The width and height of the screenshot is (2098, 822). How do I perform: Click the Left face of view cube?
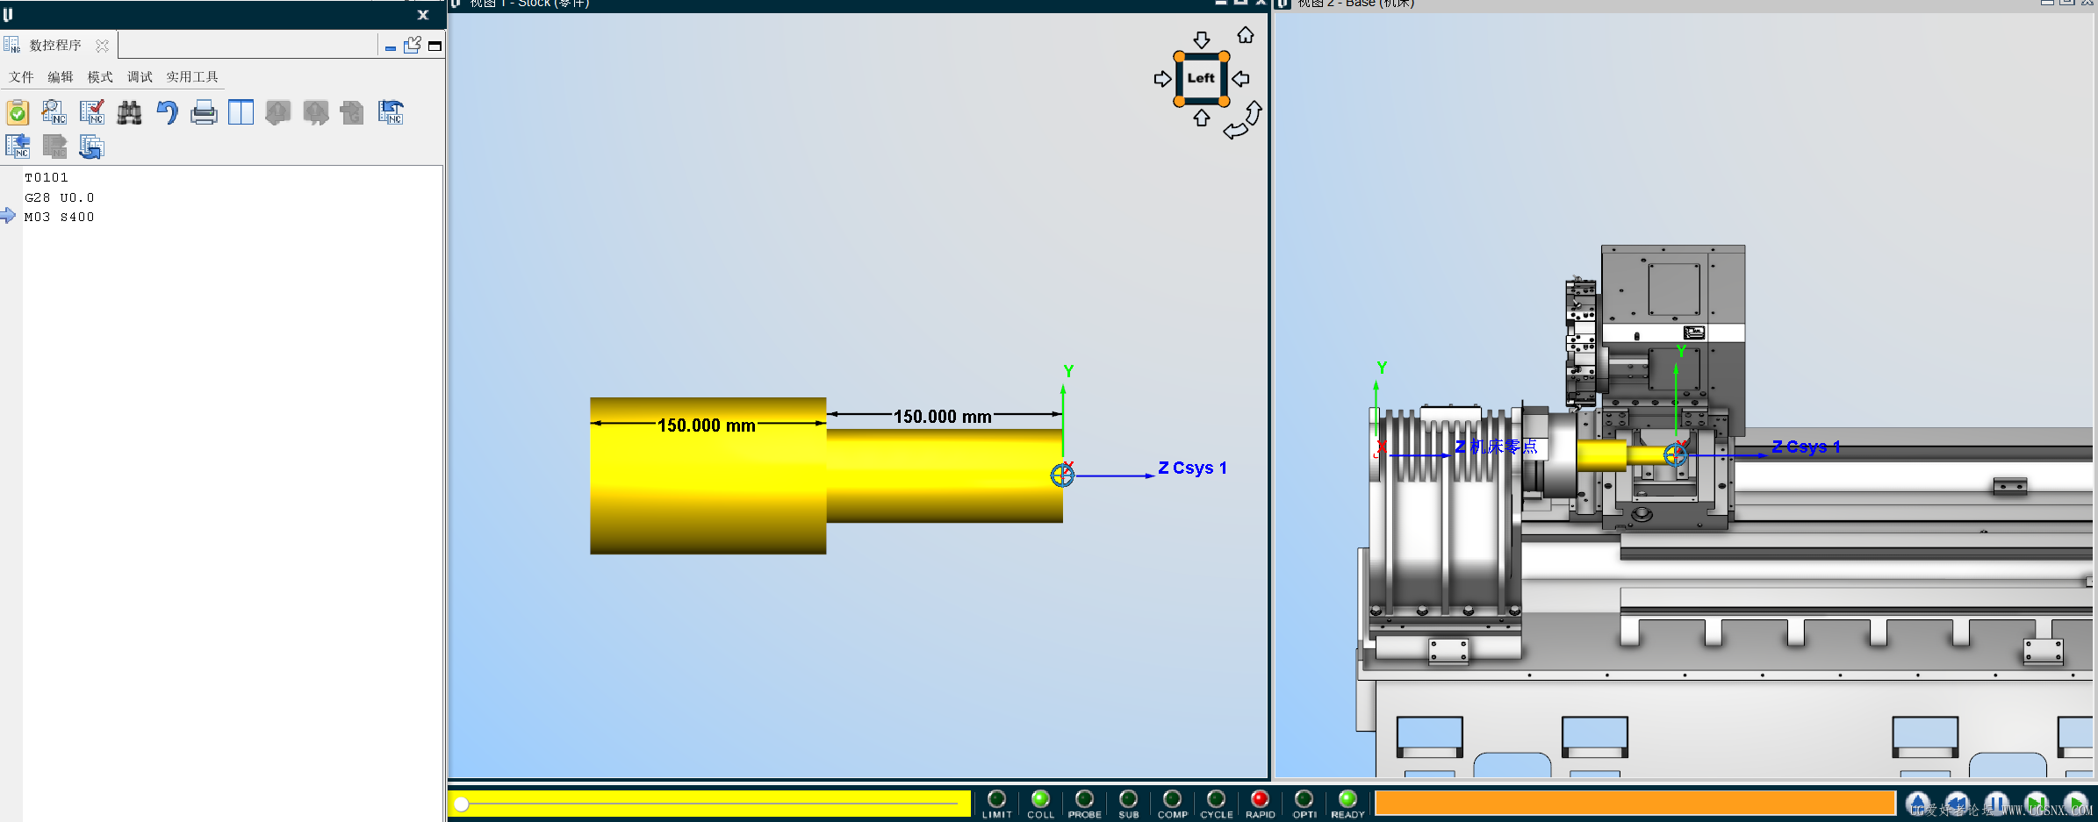[x=1202, y=78]
